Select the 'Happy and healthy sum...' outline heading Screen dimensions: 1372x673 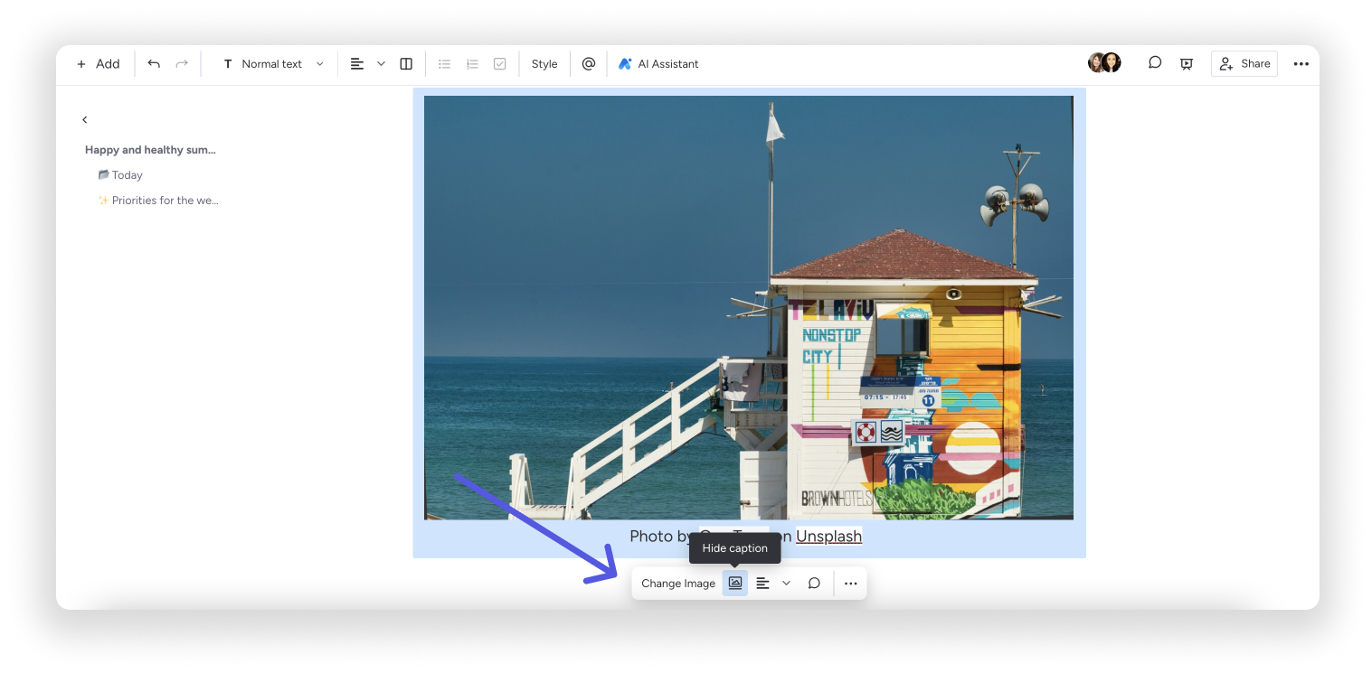[x=150, y=150]
